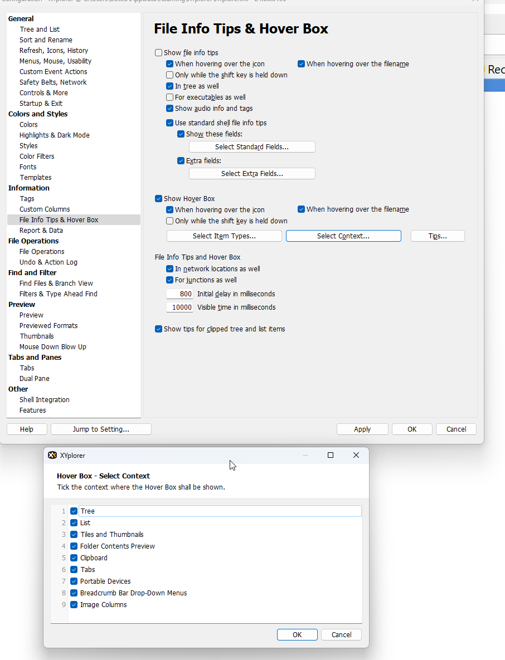Uncheck Show Hover Box option
The height and width of the screenshot is (660, 505).
point(159,199)
